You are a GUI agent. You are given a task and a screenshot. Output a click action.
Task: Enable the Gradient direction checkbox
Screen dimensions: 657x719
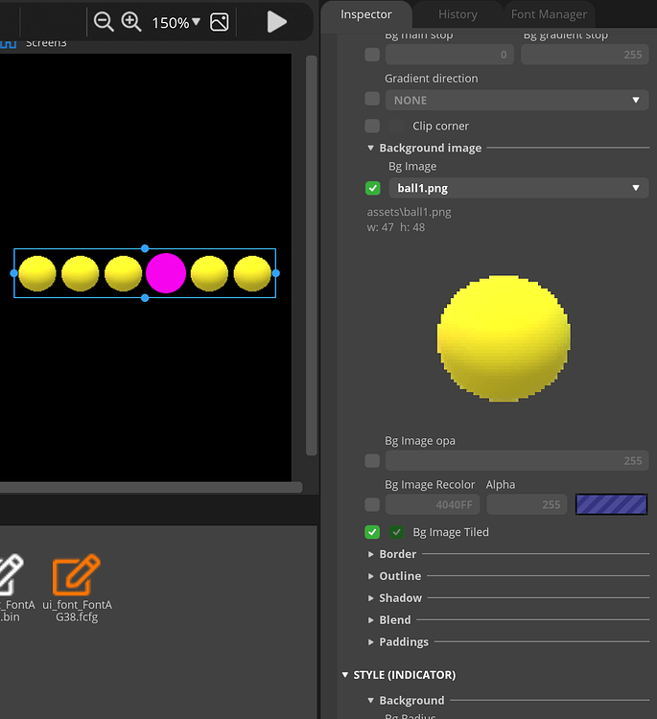372,99
